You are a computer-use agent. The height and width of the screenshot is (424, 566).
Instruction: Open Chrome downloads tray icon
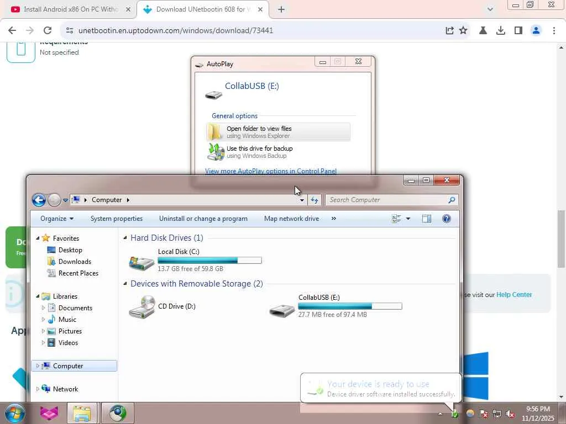click(501, 30)
